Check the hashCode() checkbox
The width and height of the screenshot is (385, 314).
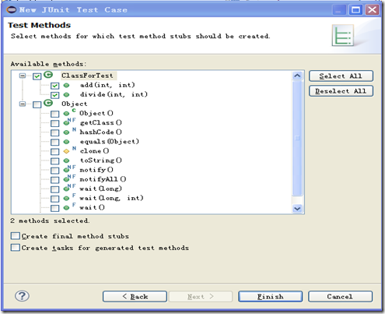(54, 132)
